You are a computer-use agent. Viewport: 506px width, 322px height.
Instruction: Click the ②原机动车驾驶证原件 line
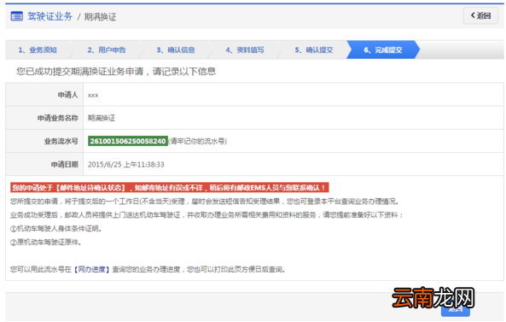[45, 243]
